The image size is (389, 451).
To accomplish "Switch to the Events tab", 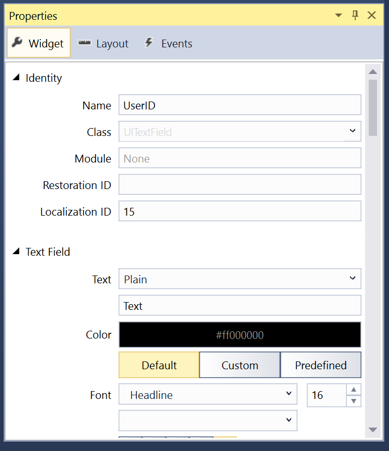I will pyautogui.click(x=167, y=43).
